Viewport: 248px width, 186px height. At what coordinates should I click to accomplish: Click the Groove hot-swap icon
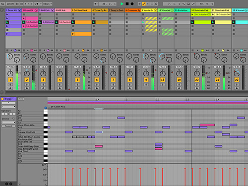pyautogui.click(x=13, y=119)
